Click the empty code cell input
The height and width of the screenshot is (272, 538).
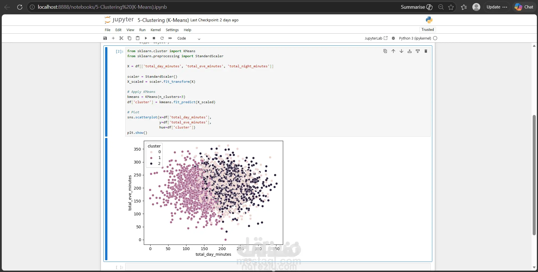pyautogui.click(x=278, y=267)
